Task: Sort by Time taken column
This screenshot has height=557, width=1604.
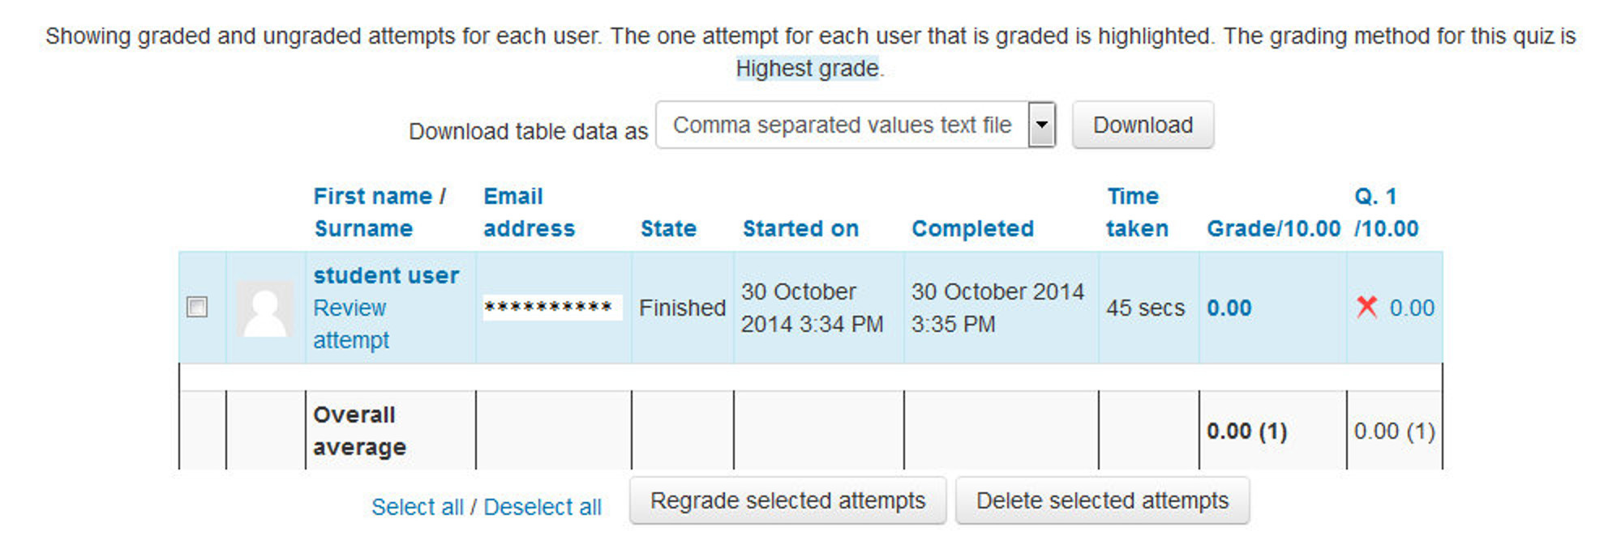Action: click(1137, 213)
